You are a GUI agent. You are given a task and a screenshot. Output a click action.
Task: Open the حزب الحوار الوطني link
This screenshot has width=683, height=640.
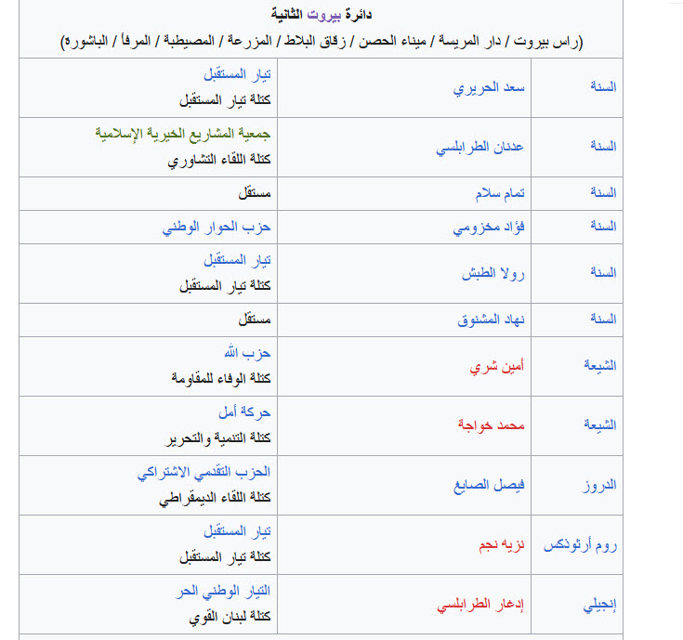point(217,228)
